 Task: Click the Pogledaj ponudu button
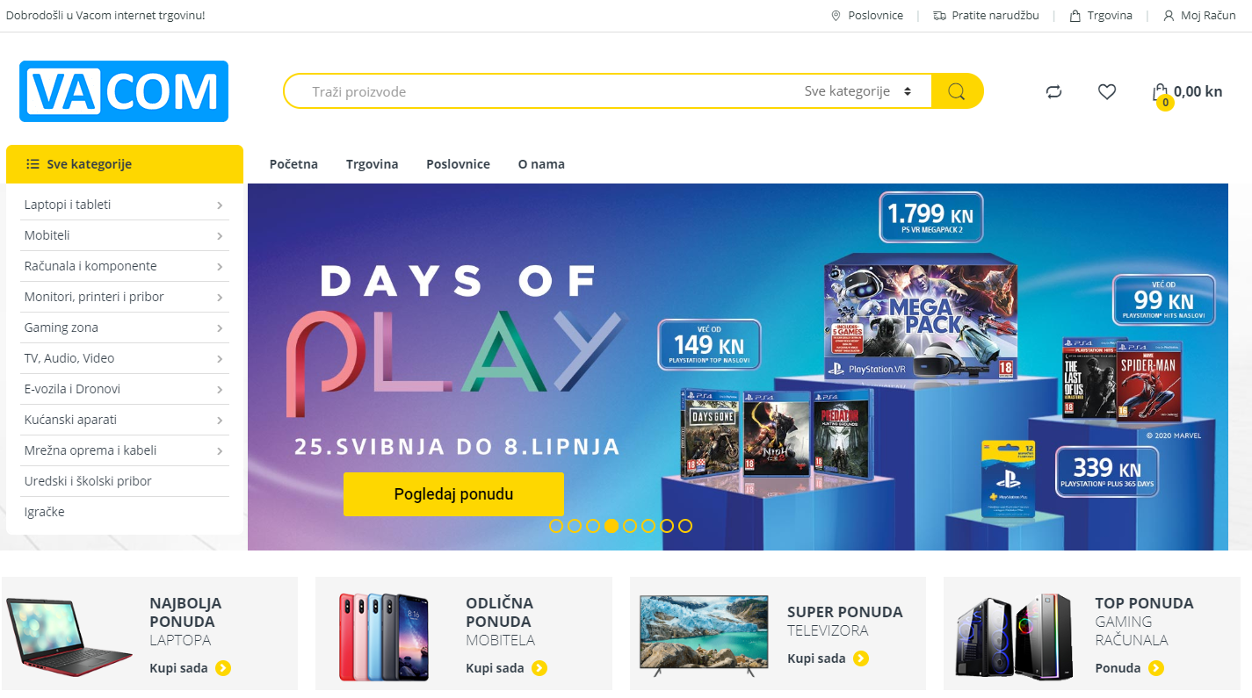[453, 494]
